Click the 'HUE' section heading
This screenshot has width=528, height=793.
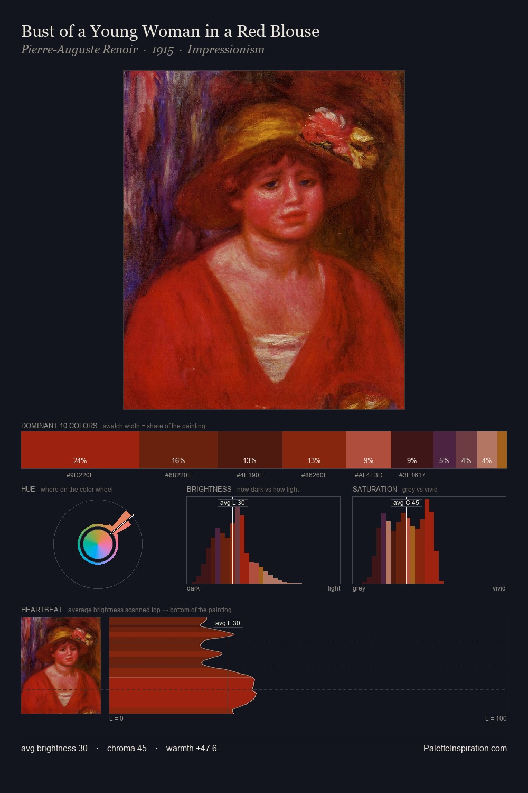28,489
